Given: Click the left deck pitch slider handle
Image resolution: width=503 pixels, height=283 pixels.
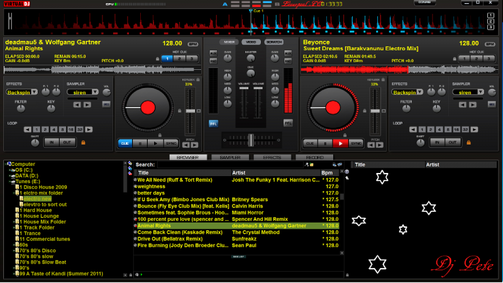Looking at the screenshot, I should (191, 111).
